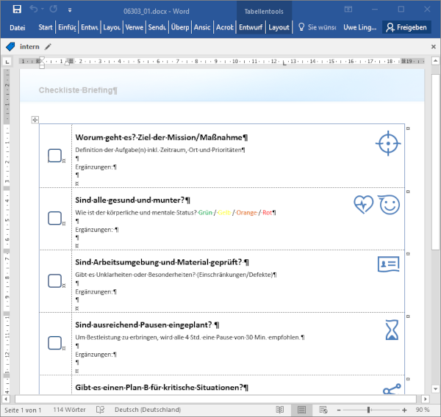441x417 pixels.
Task: Switch to the Tabellentools Layout tab
Action: coord(279,27)
